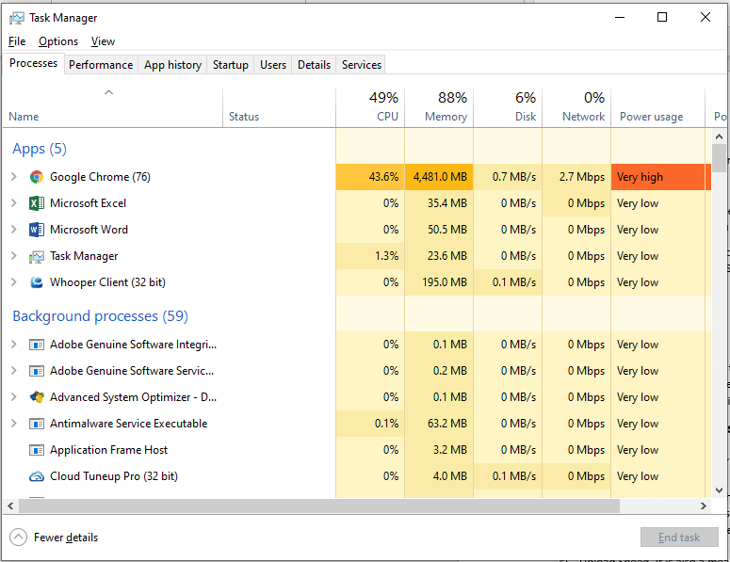Expand Adobe Genuine Software Service process
730x562 pixels.
point(14,371)
